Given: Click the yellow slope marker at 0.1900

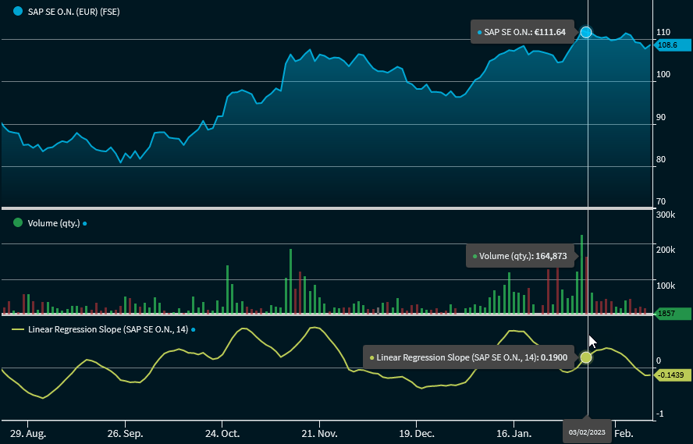Looking at the screenshot, I should [x=586, y=357].
